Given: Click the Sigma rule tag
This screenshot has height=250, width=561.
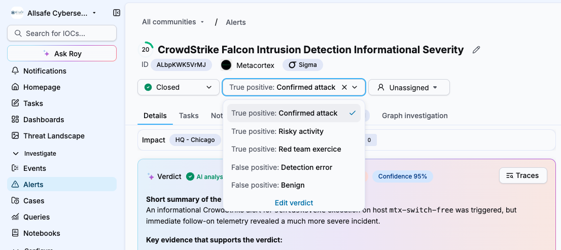Looking at the screenshot, I should click(303, 65).
